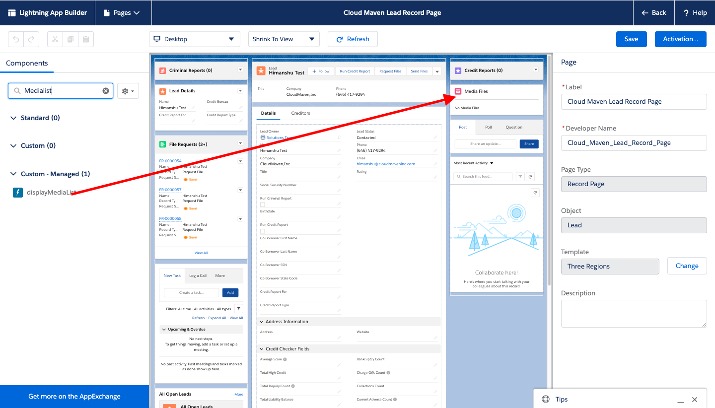Select the New Task tab
The image size is (715, 408).
[172, 275]
